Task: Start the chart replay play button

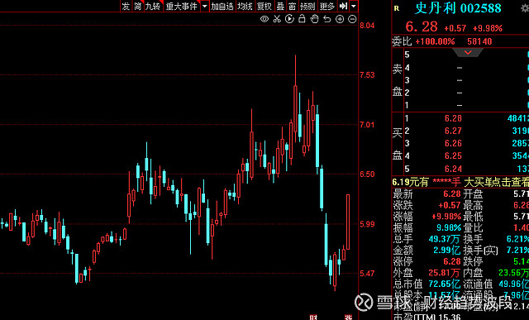Action: click(289, 19)
